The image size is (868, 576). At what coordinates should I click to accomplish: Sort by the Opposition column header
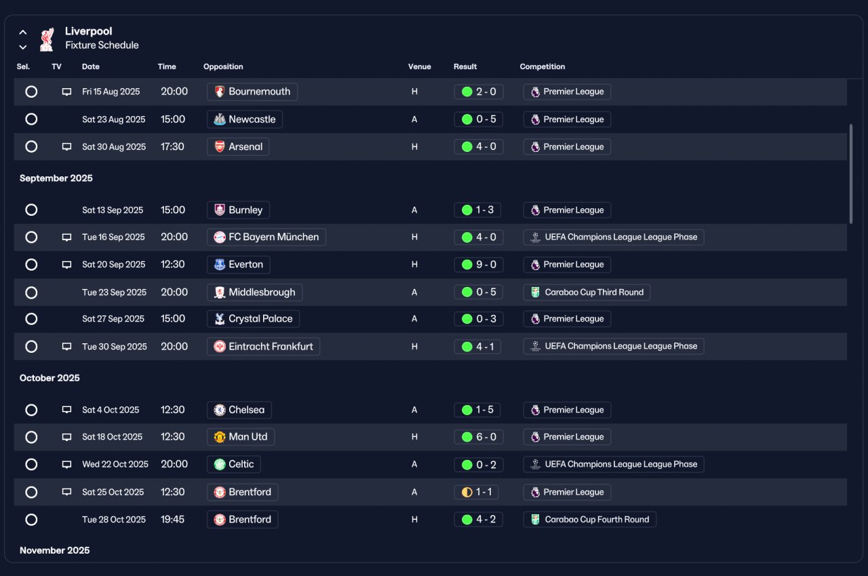coord(223,66)
